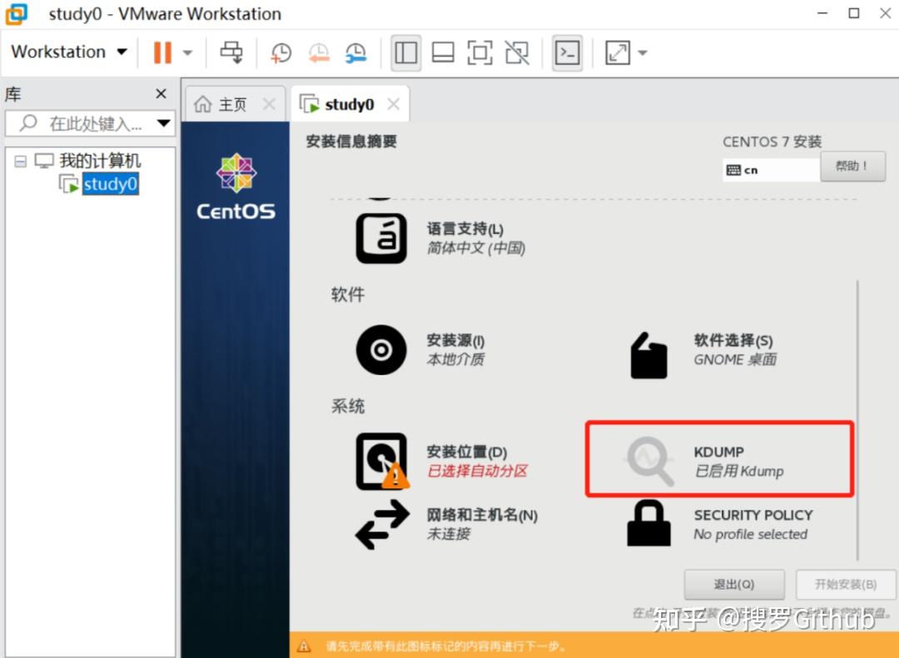Close the study0 tab
899x658 pixels.
point(393,104)
